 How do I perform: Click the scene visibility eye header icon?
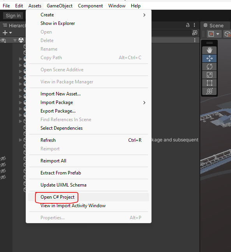coord(3,40)
